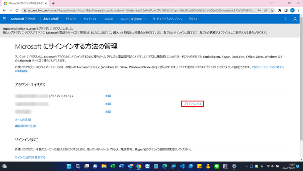The height and width of the screenshot is (171, 303).
Task: Open the account profile person icon
Action: pyautogui.click(x=295, y=19)
